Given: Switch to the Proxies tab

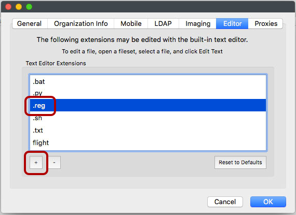Looking at the screenshot, I should (x=265, y=23).
